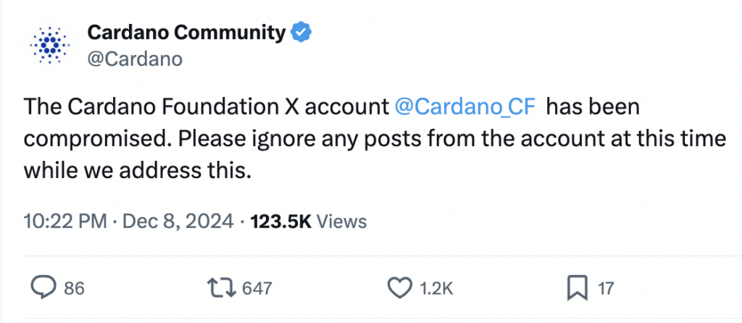The width and height of the screenshot is (742, 323).
Task: Click the 86 replies count
Action: click(x=75, y=288)
